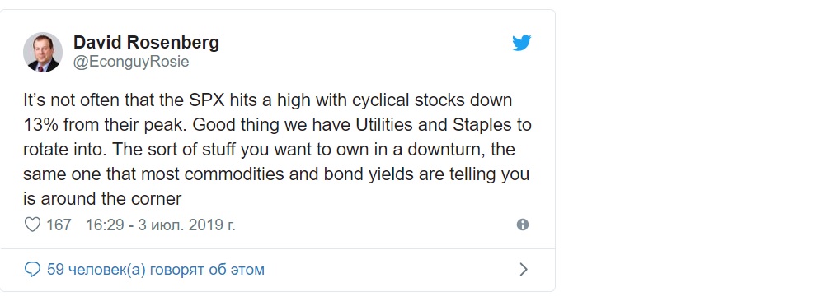827x301 pixels.
Task: Open David Rosenberg's profile photo
Action: [x=43, y=52]
